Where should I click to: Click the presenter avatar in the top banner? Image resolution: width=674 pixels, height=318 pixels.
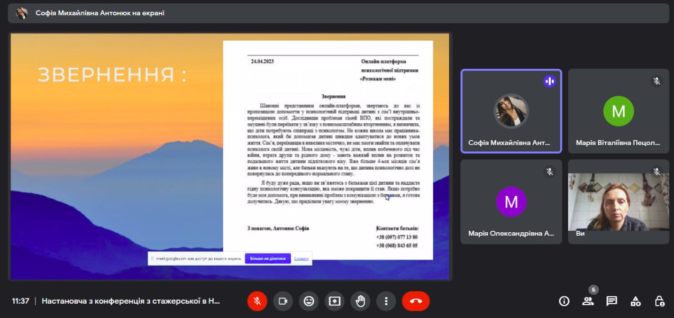click(x=22, y=13)
